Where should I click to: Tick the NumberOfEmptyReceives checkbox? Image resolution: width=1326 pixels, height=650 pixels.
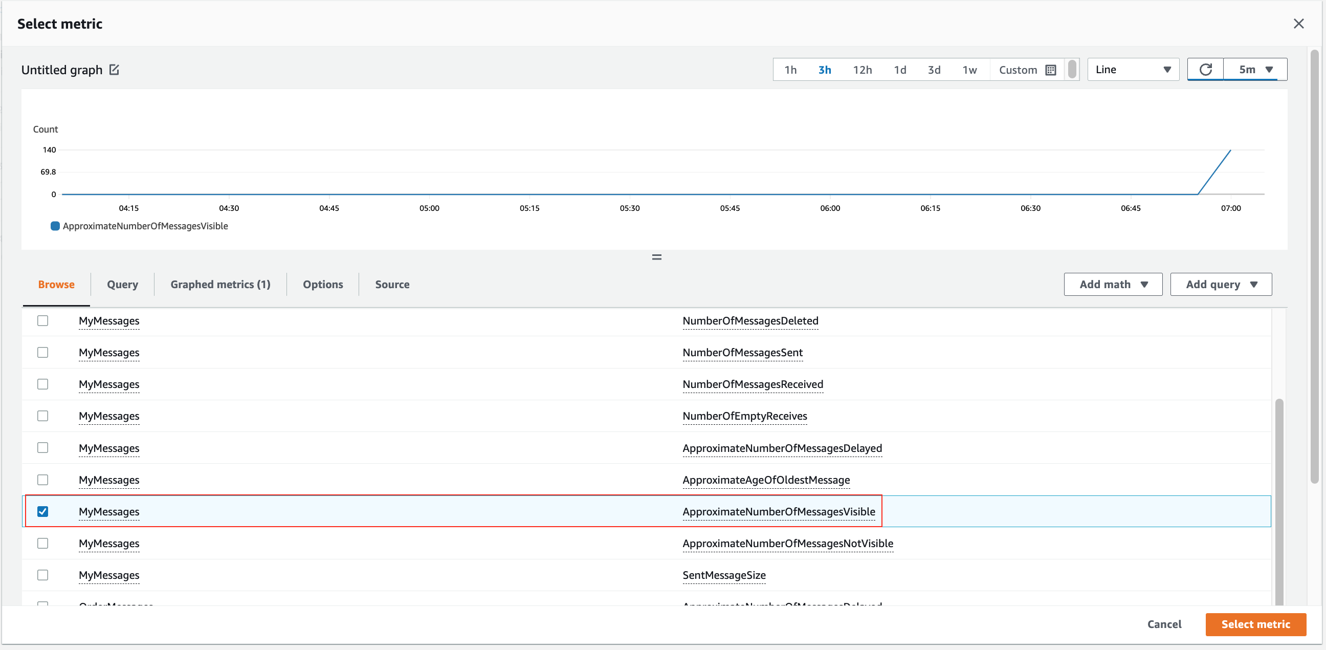click(43, 416)
